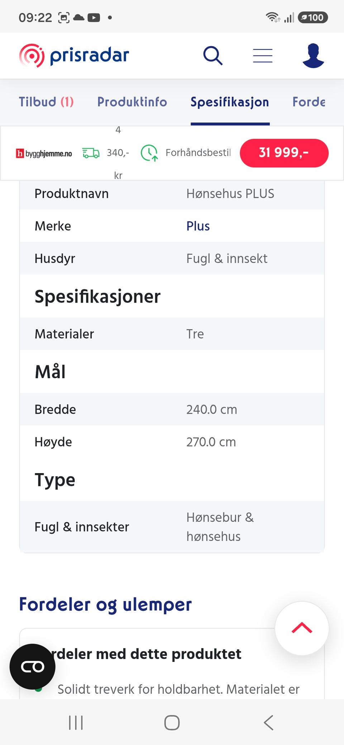Tap the scroll-to-top arrow button
This screenshot has width=344, height=745.
pyautogui.click(x=302, y=628)
